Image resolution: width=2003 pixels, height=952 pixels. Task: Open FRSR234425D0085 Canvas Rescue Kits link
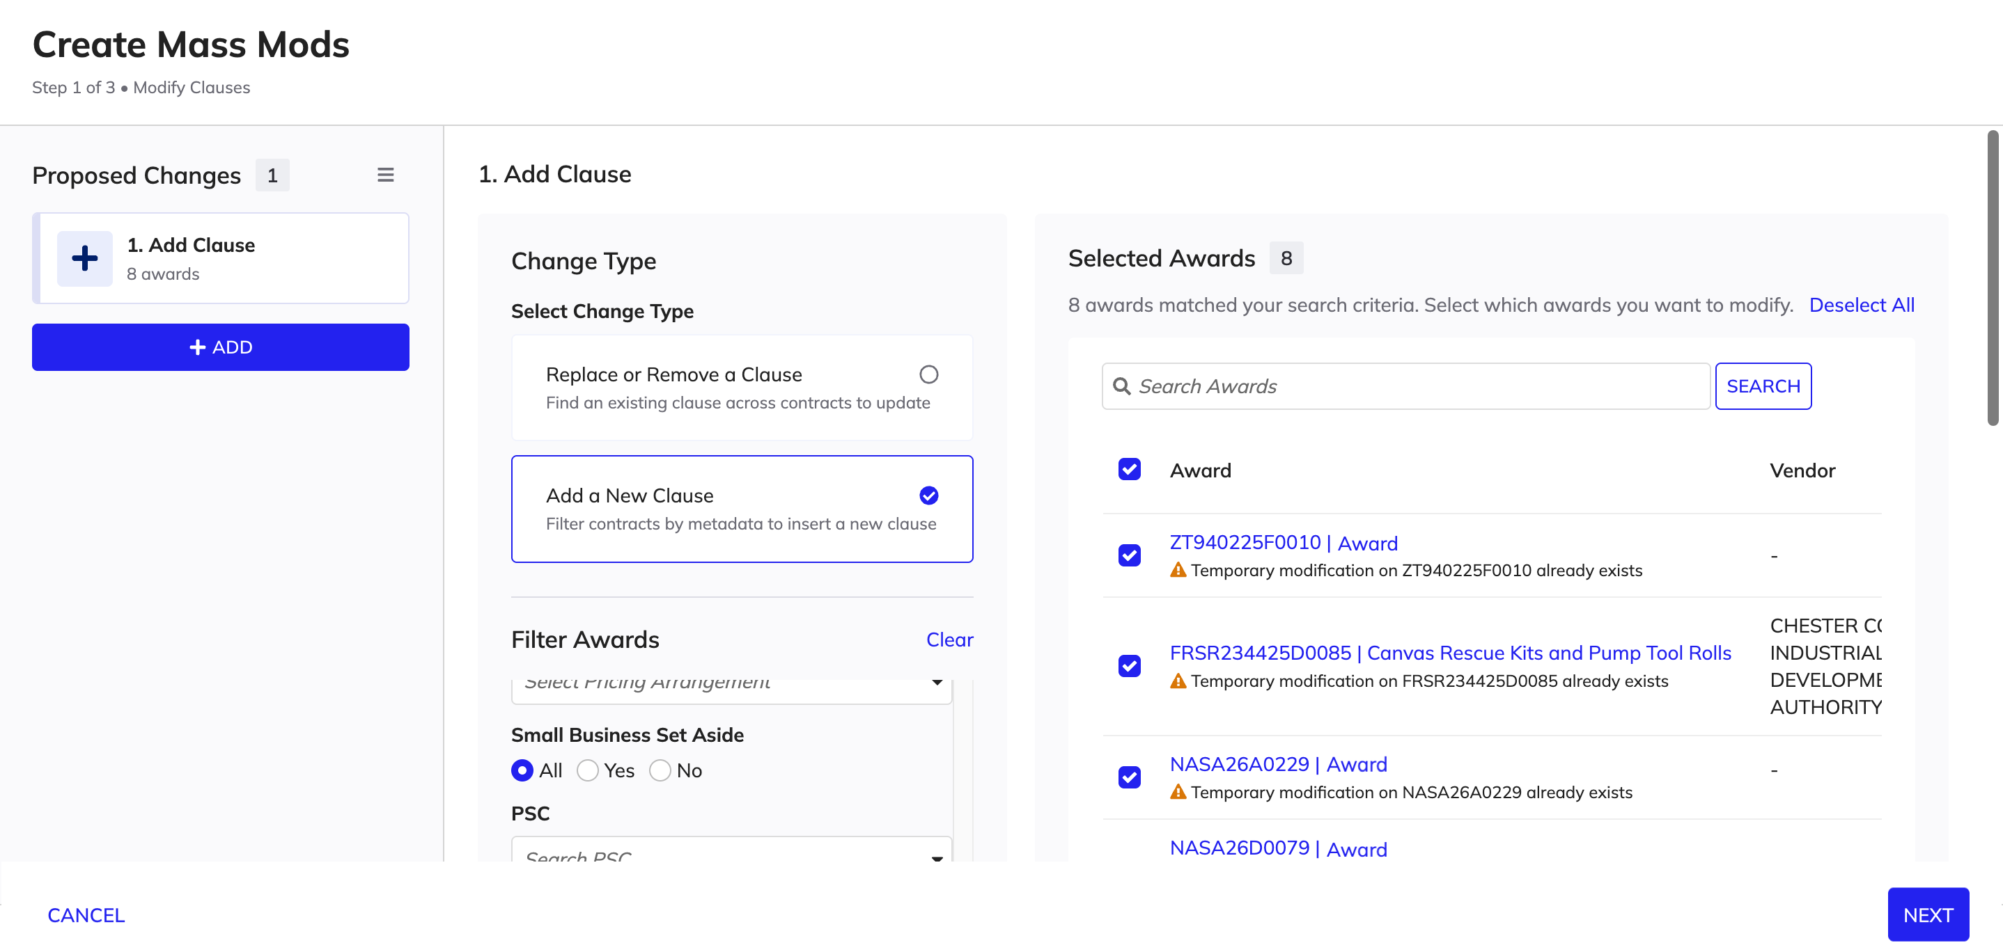[1450, 653]
